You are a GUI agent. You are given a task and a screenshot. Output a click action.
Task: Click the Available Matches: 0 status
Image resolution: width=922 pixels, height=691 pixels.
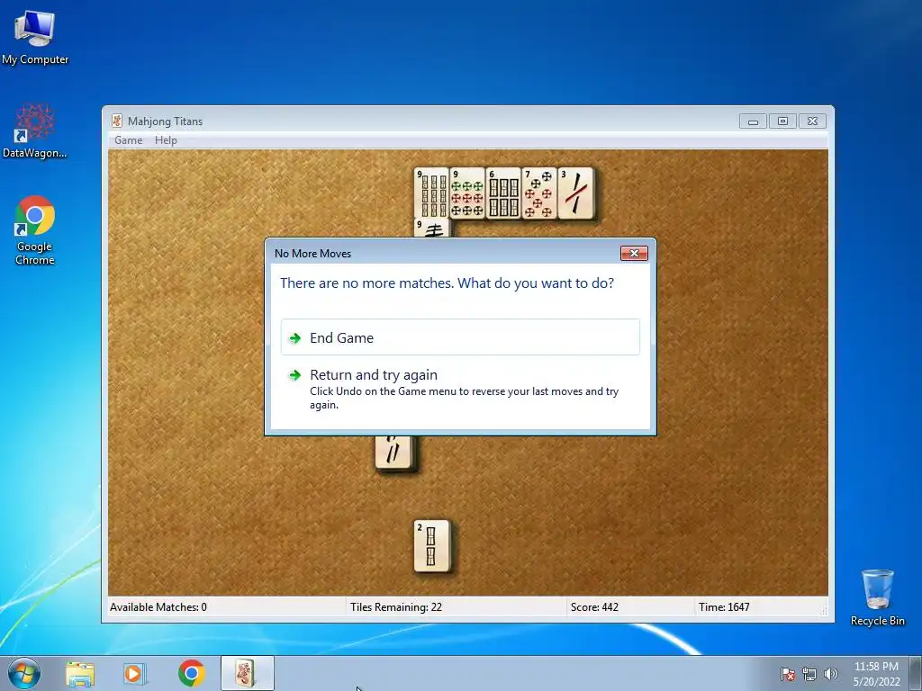[158, 607]
